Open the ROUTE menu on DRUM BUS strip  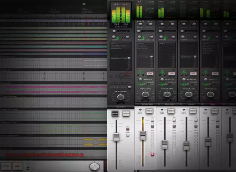pos(140,24)
